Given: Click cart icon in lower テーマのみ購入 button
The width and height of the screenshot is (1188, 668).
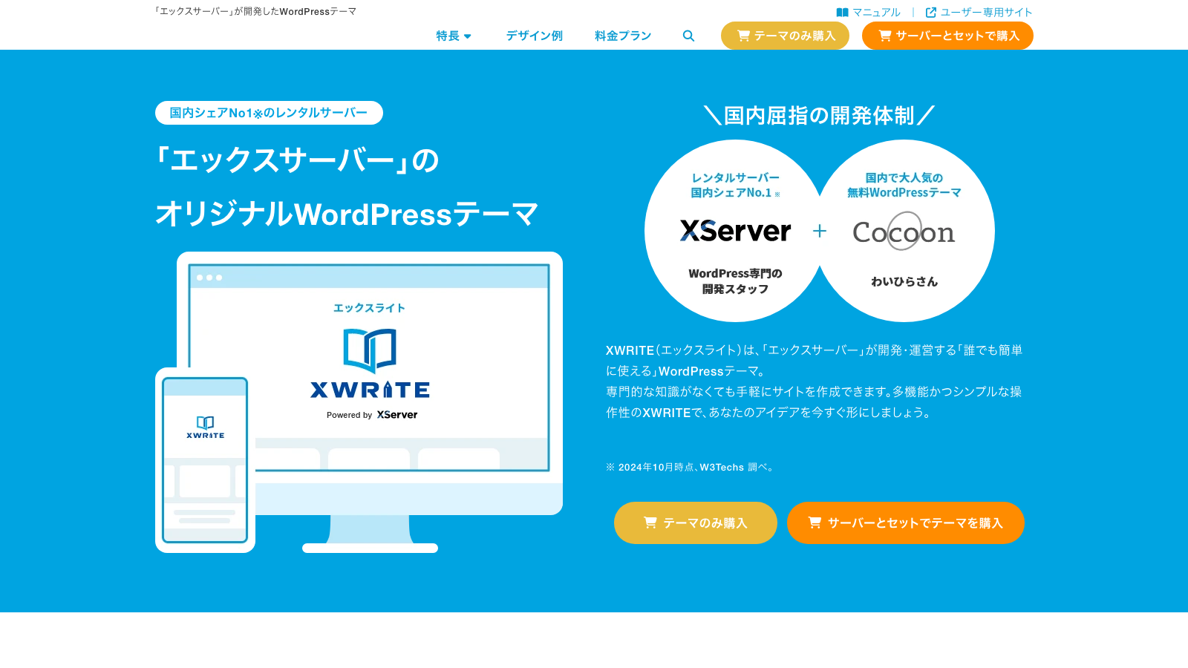Looking at the screenshot, I should point(650,523).
